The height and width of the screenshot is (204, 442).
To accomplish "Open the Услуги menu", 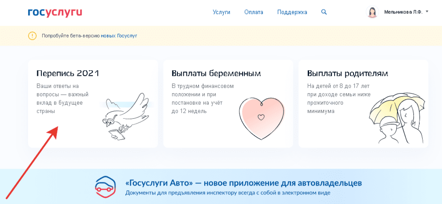I will click(221, 12).
